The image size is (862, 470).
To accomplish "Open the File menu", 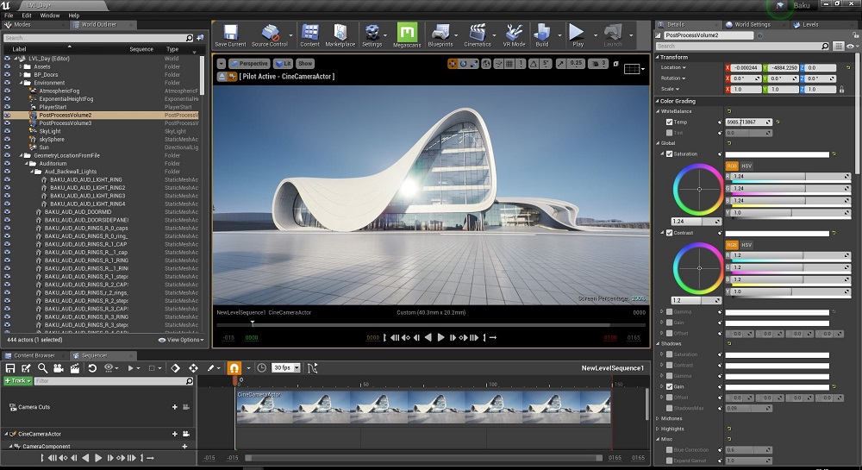I will click(x=9, y=16).
